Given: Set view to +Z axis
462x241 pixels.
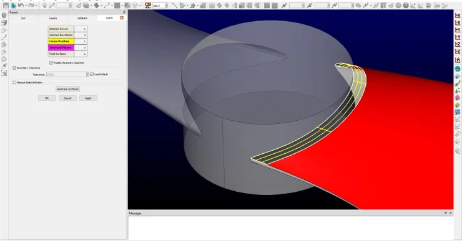Looking at the screenshot, I should 458,44.
